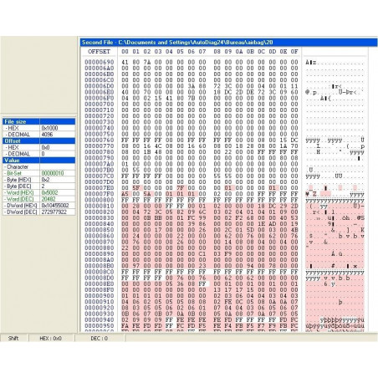Select the Character row in Value section
This screenshot has width=378, height=378.
tap(38, 166)
